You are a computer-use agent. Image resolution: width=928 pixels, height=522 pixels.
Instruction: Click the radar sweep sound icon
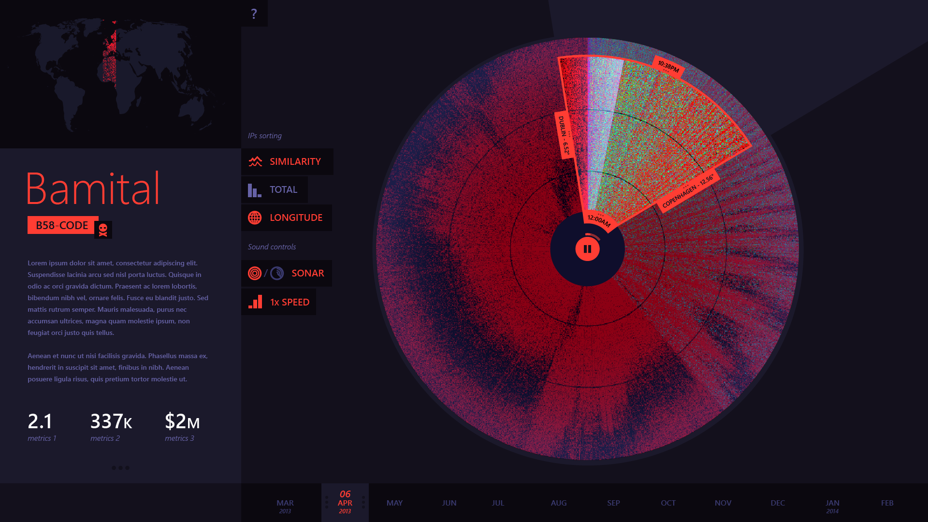coord(277,274)
